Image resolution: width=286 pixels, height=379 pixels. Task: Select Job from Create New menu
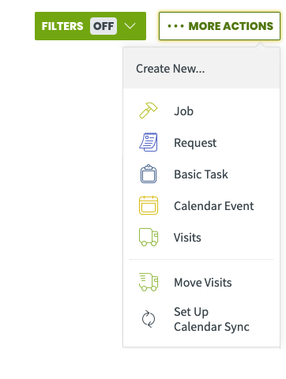201,111
